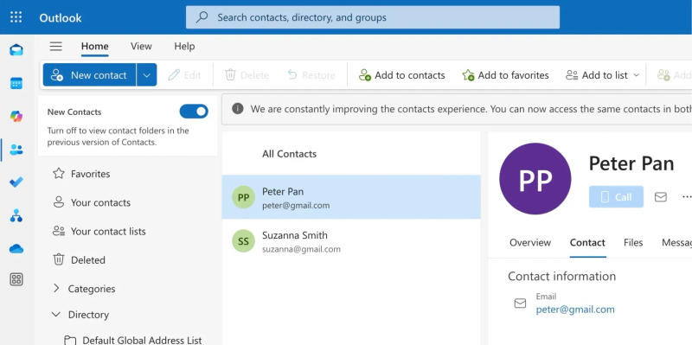The image size is (692, 345).
Task: Select the Contact tab
Action: pyautogui.click(x=587, y=243)
